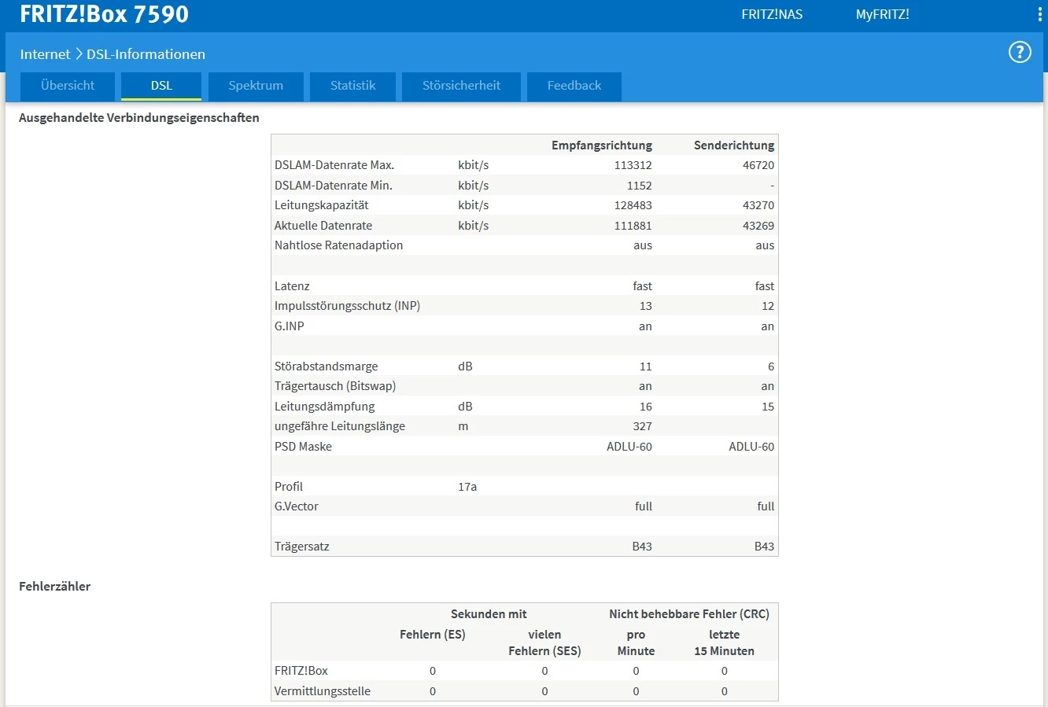1048x707 pixels.
Task: Click the FRITZ!Box 7590 logo title
Action: click(x=105, y=14)
